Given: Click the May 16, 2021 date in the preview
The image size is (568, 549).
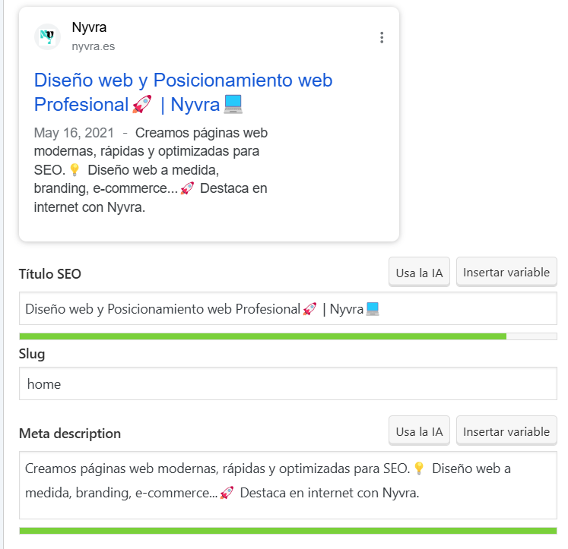Looking at the screenshot, I should click(74, 133).
